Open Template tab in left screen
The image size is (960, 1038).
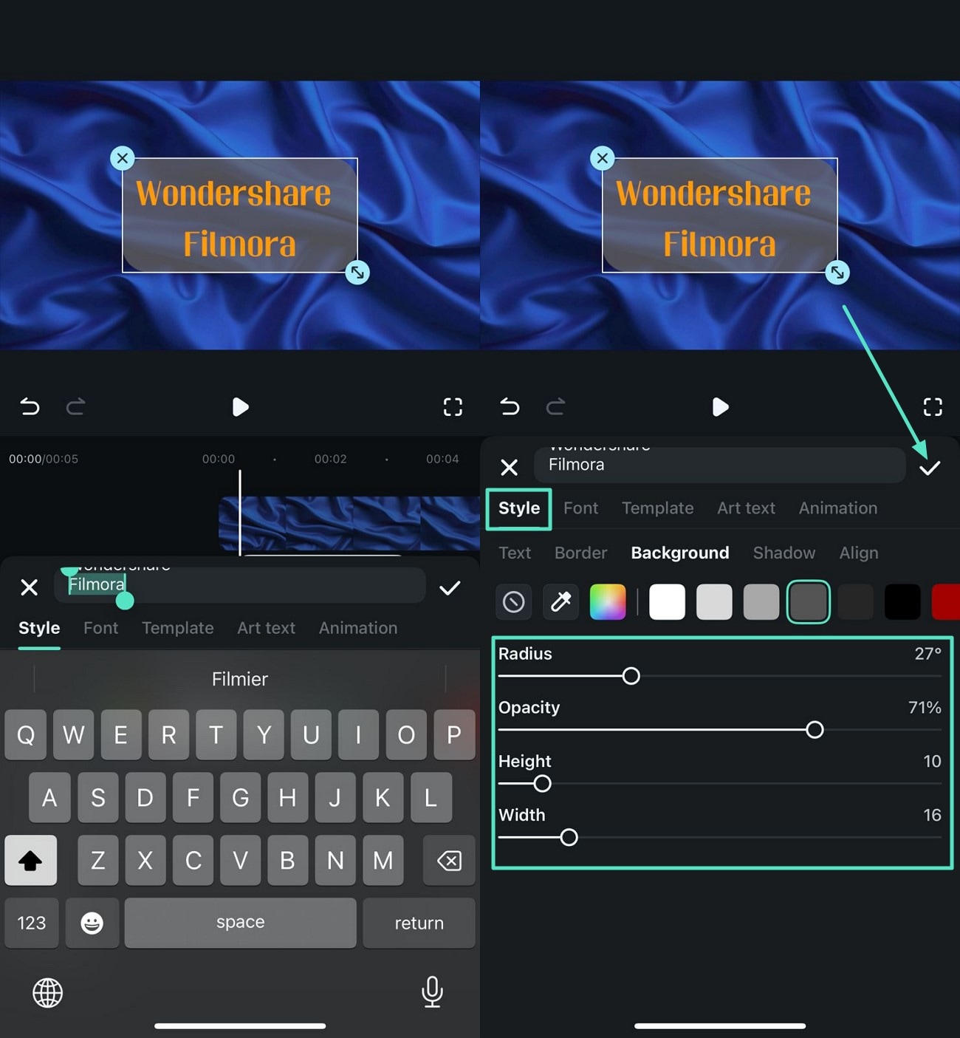pos(177,628)
